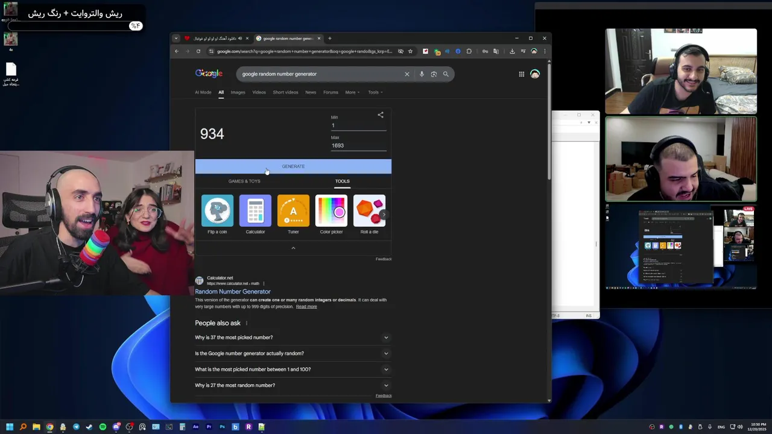Launch the Tuner tool
The width and height of the screenshot is (772, 434).
(x=293, y=215)
